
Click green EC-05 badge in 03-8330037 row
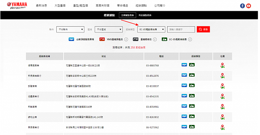192,85
